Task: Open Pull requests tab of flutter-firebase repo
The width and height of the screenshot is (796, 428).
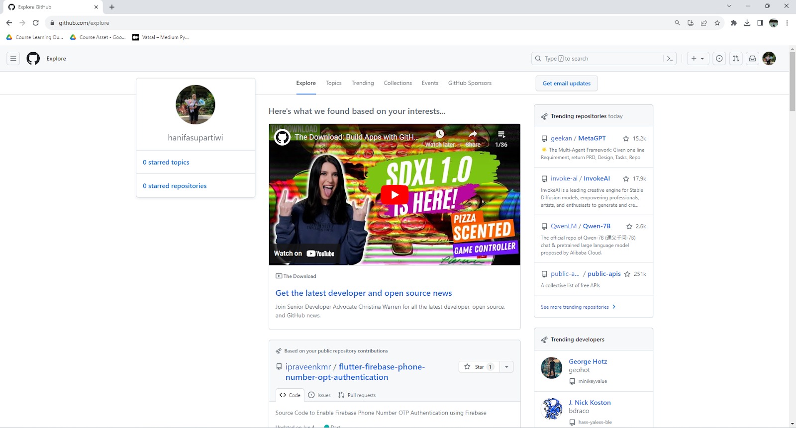Action: 357,395
